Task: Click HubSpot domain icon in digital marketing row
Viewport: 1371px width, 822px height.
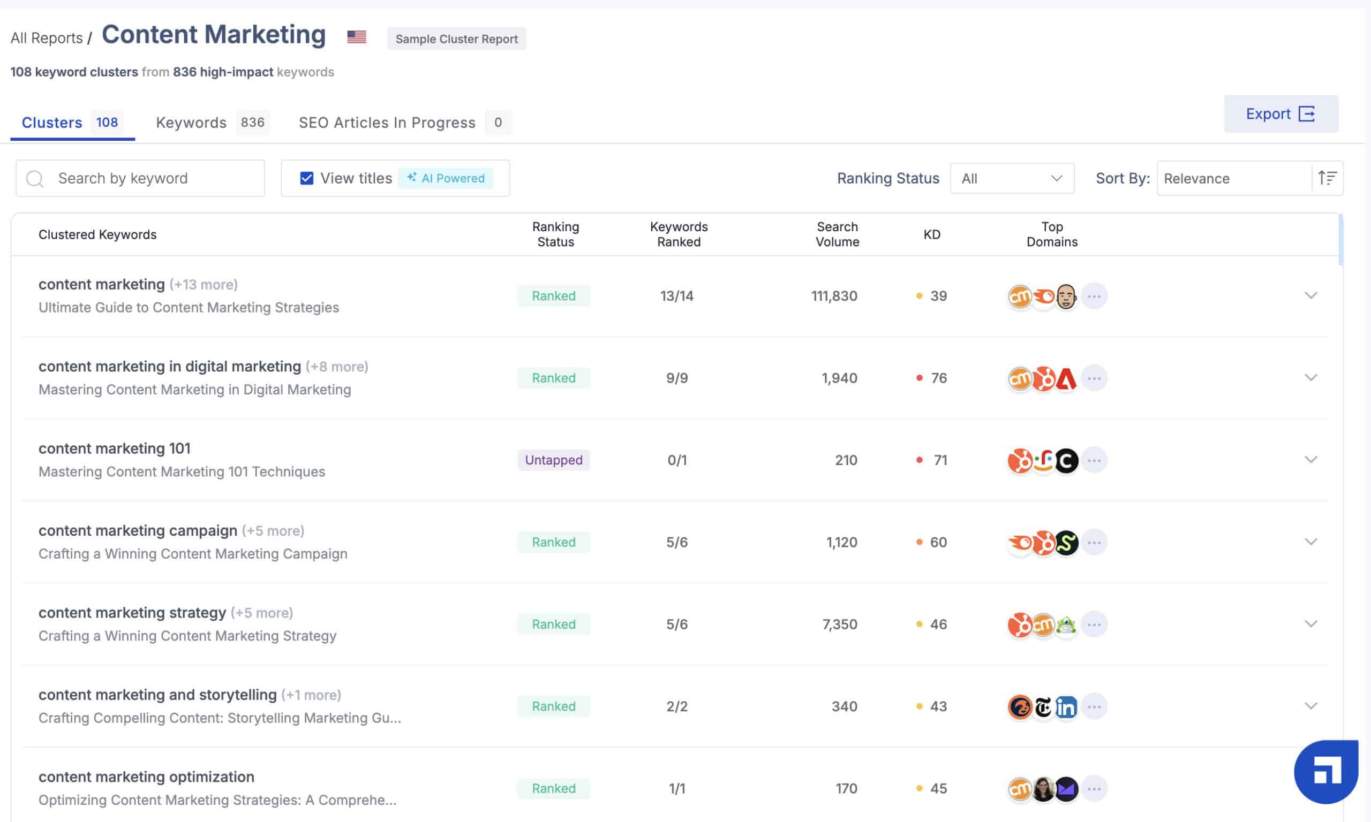Action: coord(1043,378)
